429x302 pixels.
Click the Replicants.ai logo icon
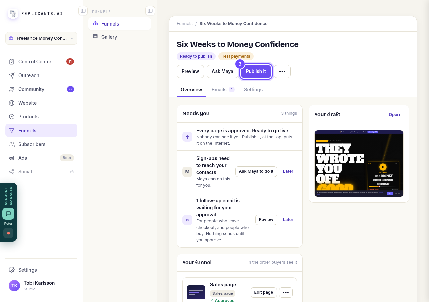point(13,14)
